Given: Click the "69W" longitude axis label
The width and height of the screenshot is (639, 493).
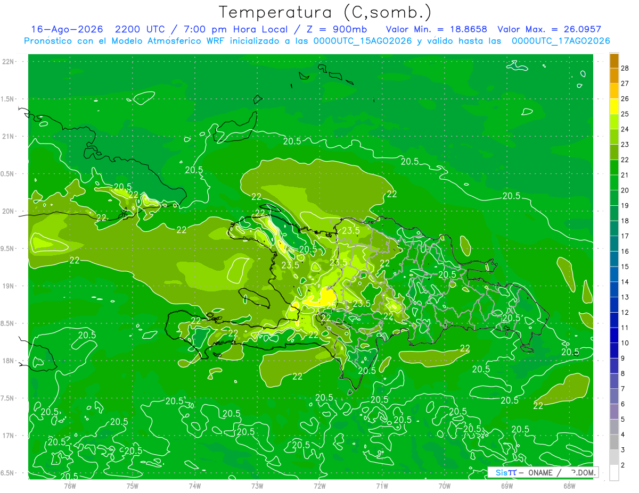Looking at the screenshot, I should point(507,486).
